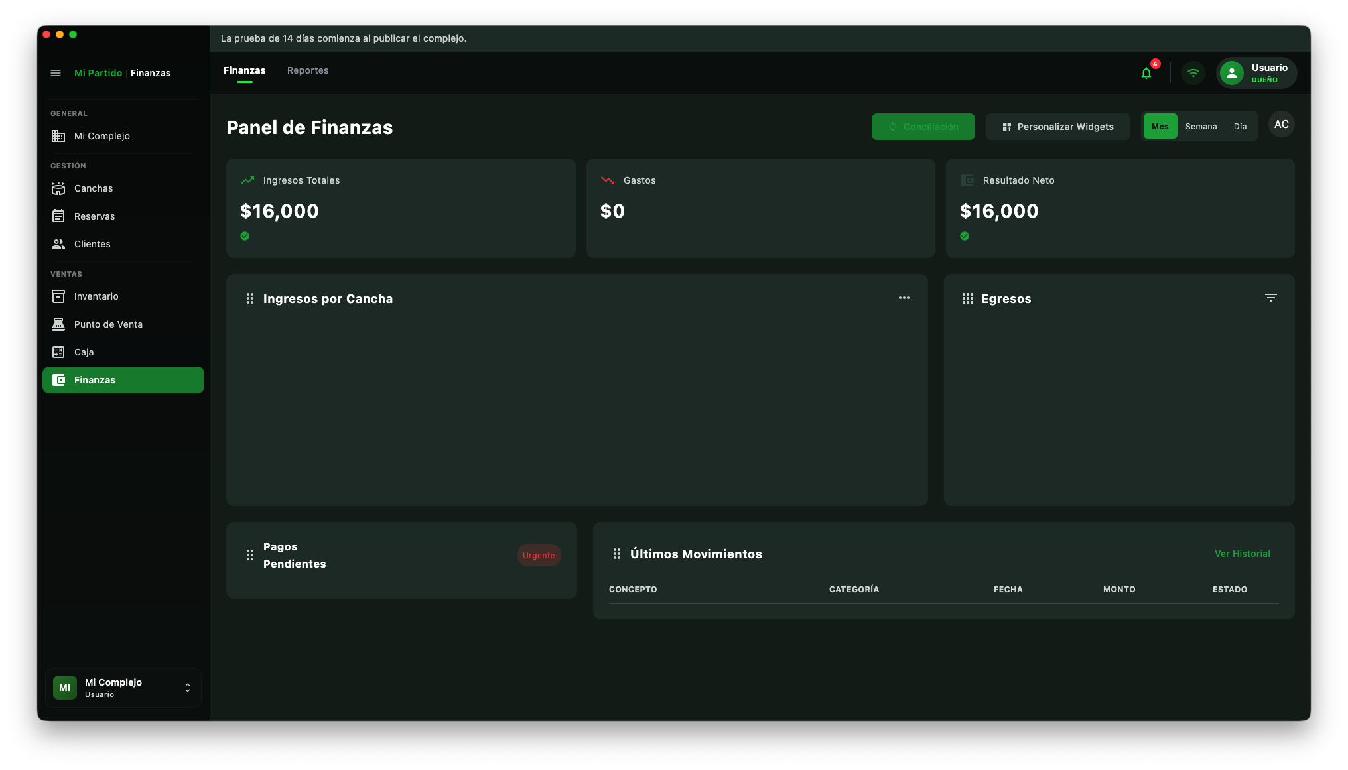Click the wifi connection status icon
Image resolution: width=1348 pixels, height=770 pixels.
click(1193, 73)
